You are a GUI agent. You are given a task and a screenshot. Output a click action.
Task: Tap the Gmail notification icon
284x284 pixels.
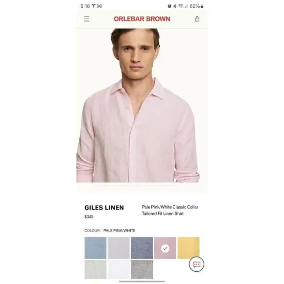tap(99, 6)
